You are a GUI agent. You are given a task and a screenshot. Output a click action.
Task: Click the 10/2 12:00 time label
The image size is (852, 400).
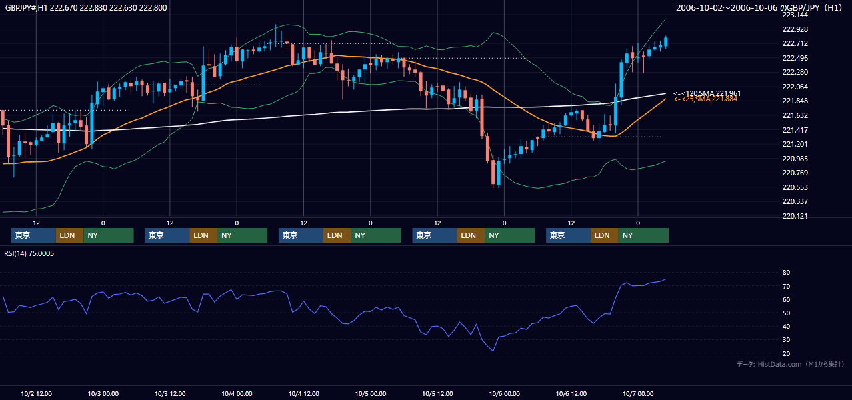pos(36,394)
